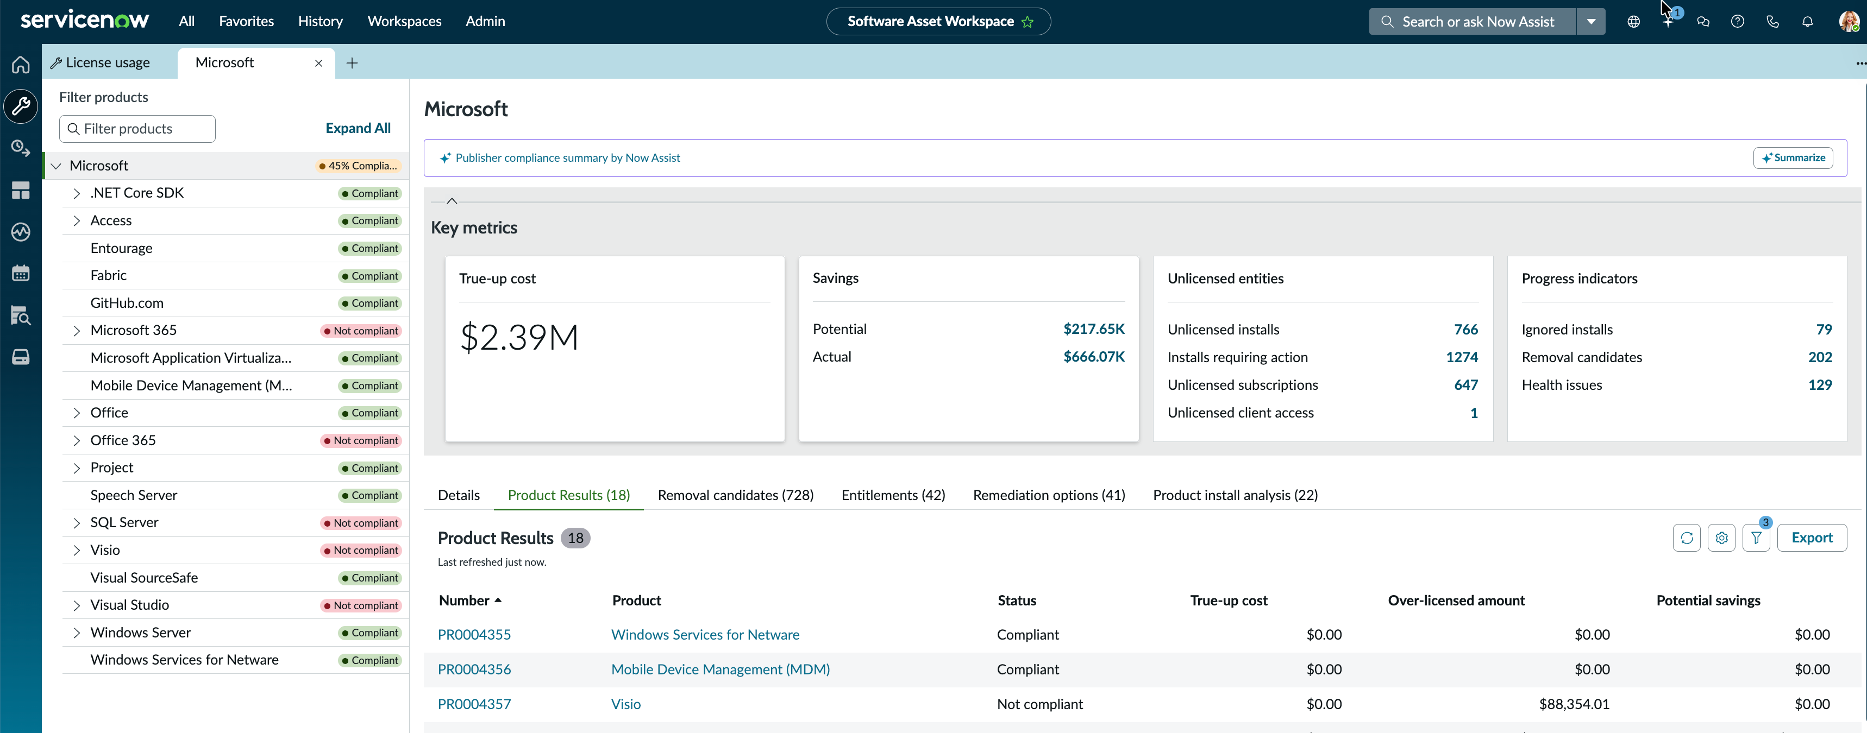Image resolution: width=1867 pixels, height=733 pixels.
Task: Open the Favorites menu
Action: [247, 21]
